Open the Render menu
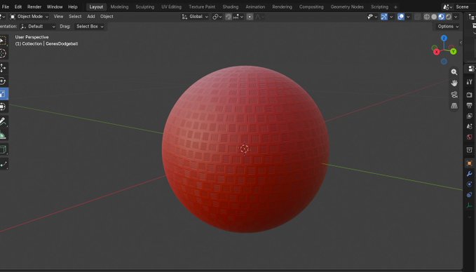Screen dimensions: 476x272 pos(34,7)
